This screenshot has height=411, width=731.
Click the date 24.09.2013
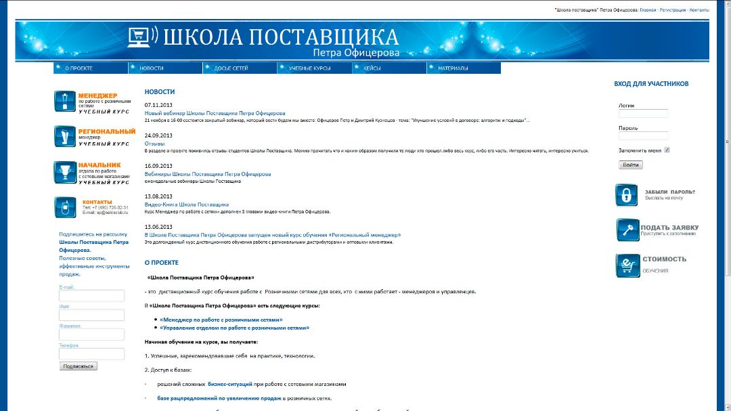pos(158,135)
